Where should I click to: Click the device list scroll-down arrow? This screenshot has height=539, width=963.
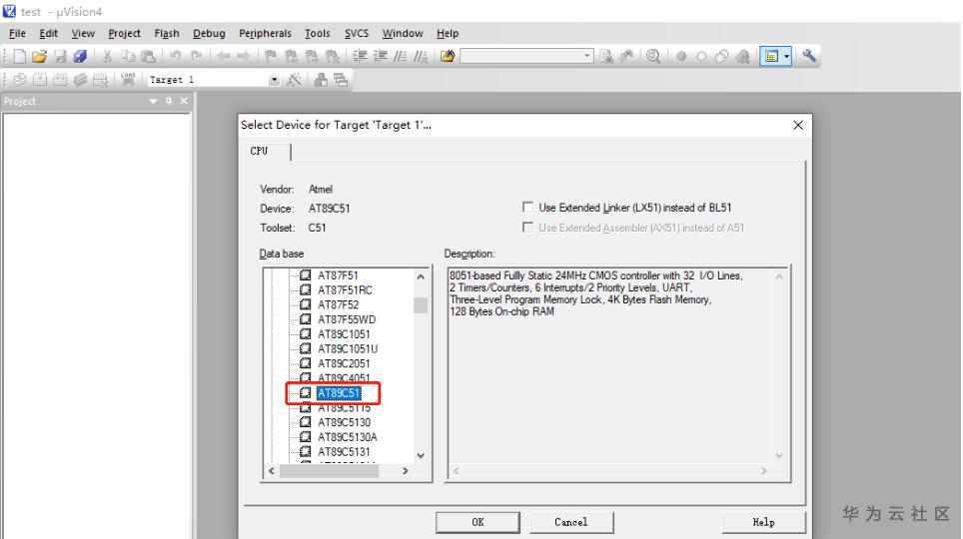tap(421, 455)
